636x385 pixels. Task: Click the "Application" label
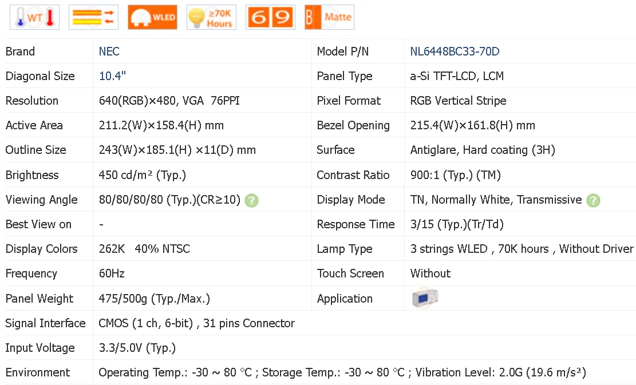[x=345, y=299]
